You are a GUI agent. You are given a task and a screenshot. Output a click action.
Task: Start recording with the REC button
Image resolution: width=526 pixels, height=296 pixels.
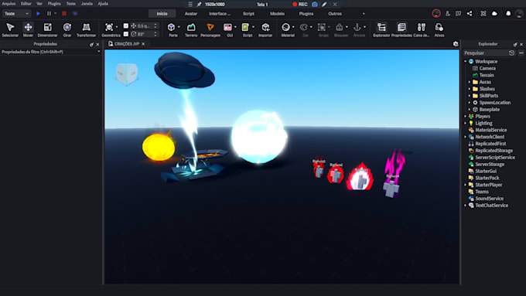[300, 5]
